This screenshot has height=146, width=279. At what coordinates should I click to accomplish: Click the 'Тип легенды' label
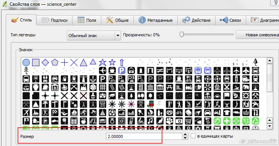click(23, 35)
